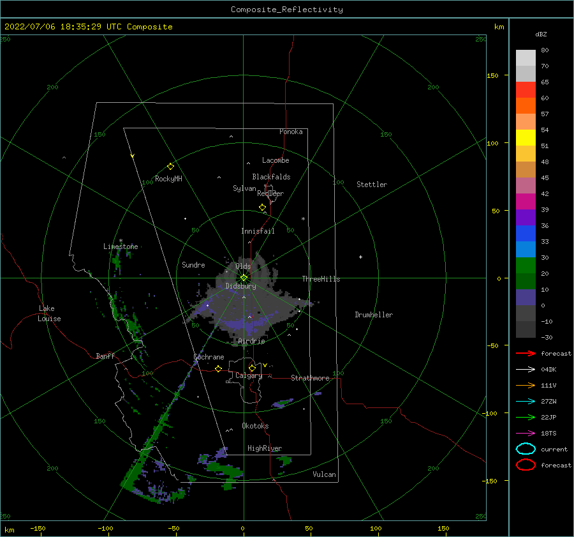Click the HighRiver label
This screenshot has width=574, height=537.
265,448
